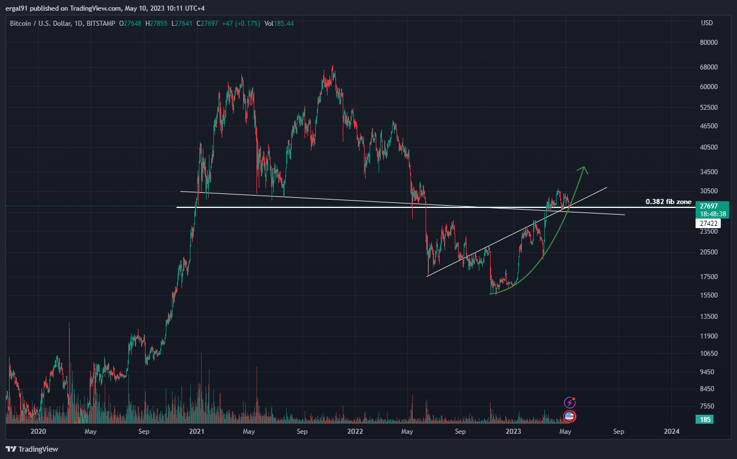Click the 0.382 fib zone text label
737x459 pixels.
[669, 202]
